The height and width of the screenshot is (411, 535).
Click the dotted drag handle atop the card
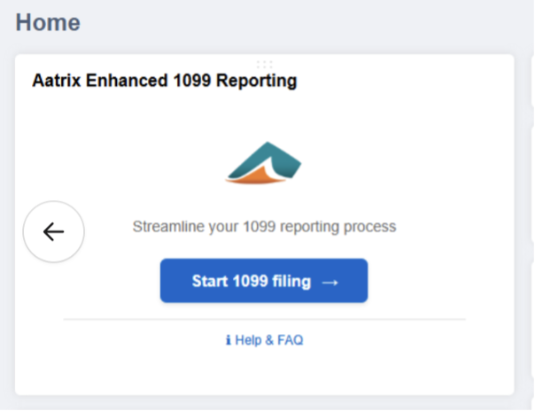[264, 64]
